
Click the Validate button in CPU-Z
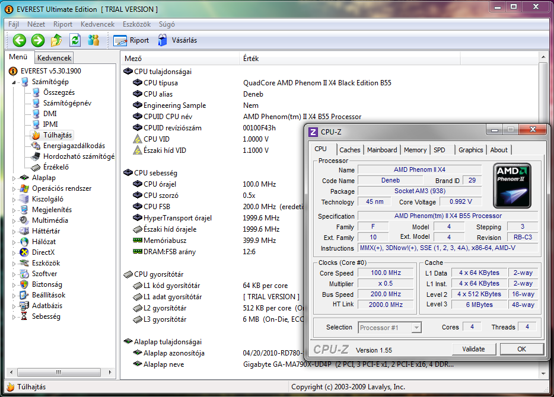473,349
